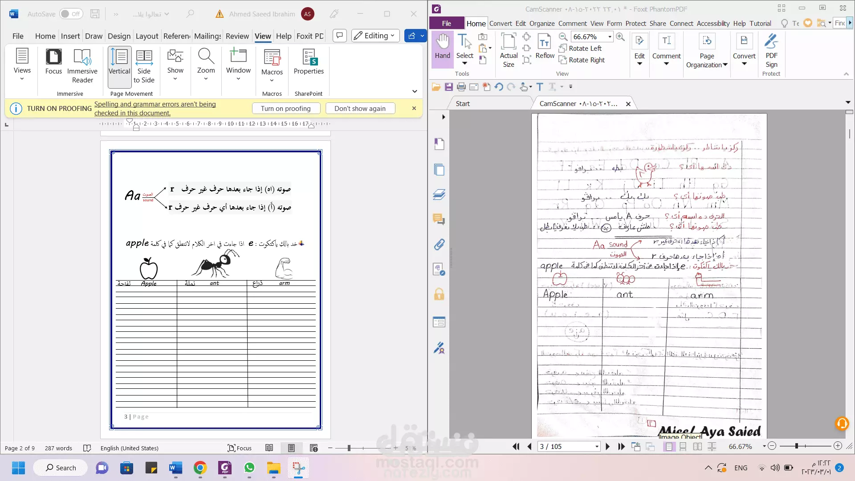Open the Insert tab in Word
The image size is (855, 481).
point(70,36)
